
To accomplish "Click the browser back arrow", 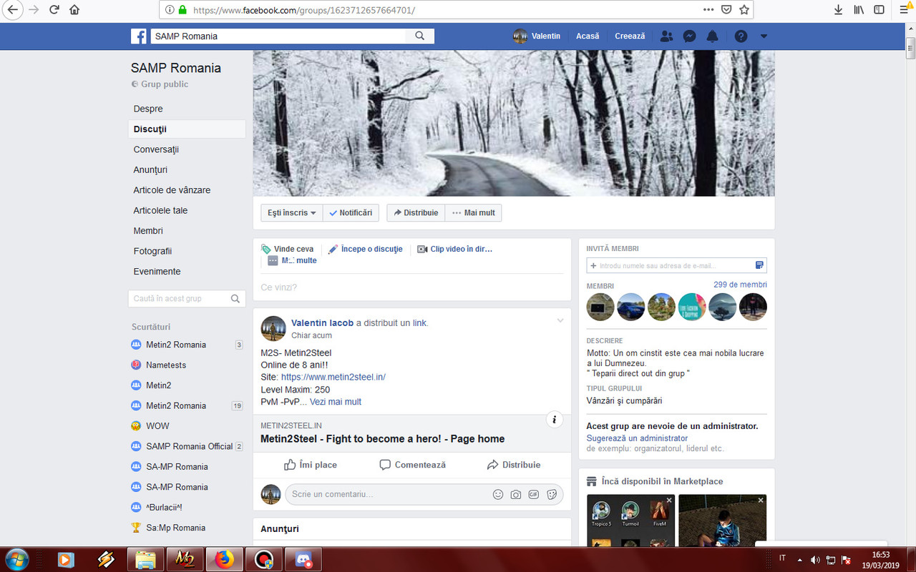I will [12, 10].
